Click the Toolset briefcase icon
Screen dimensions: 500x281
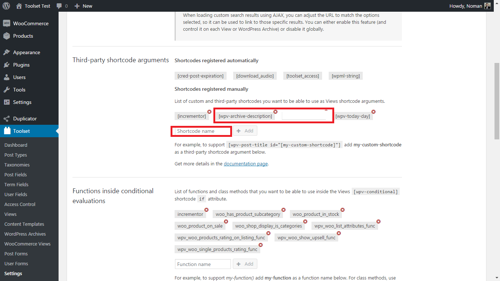(7, 131)
